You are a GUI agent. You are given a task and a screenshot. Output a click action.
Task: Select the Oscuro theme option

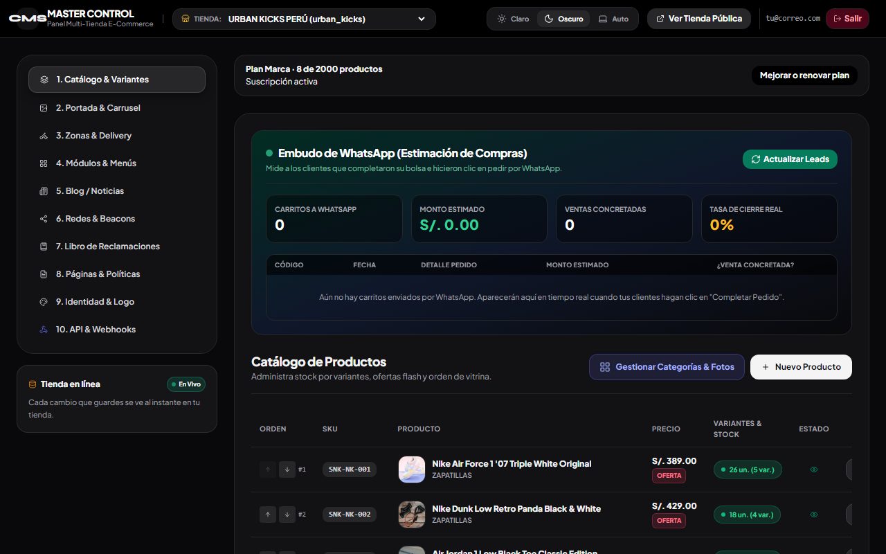[x=563, y=19]
